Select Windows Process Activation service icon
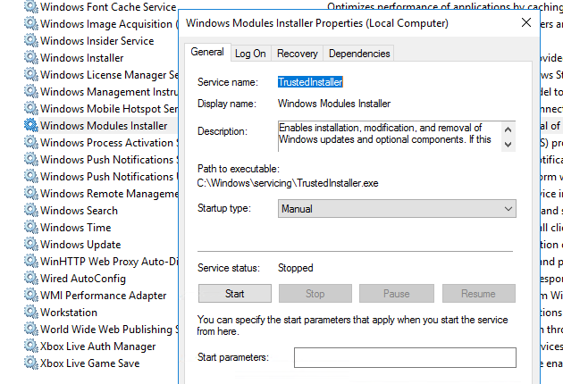This screenshot has height=384, width=563. (x=31, y=142)
